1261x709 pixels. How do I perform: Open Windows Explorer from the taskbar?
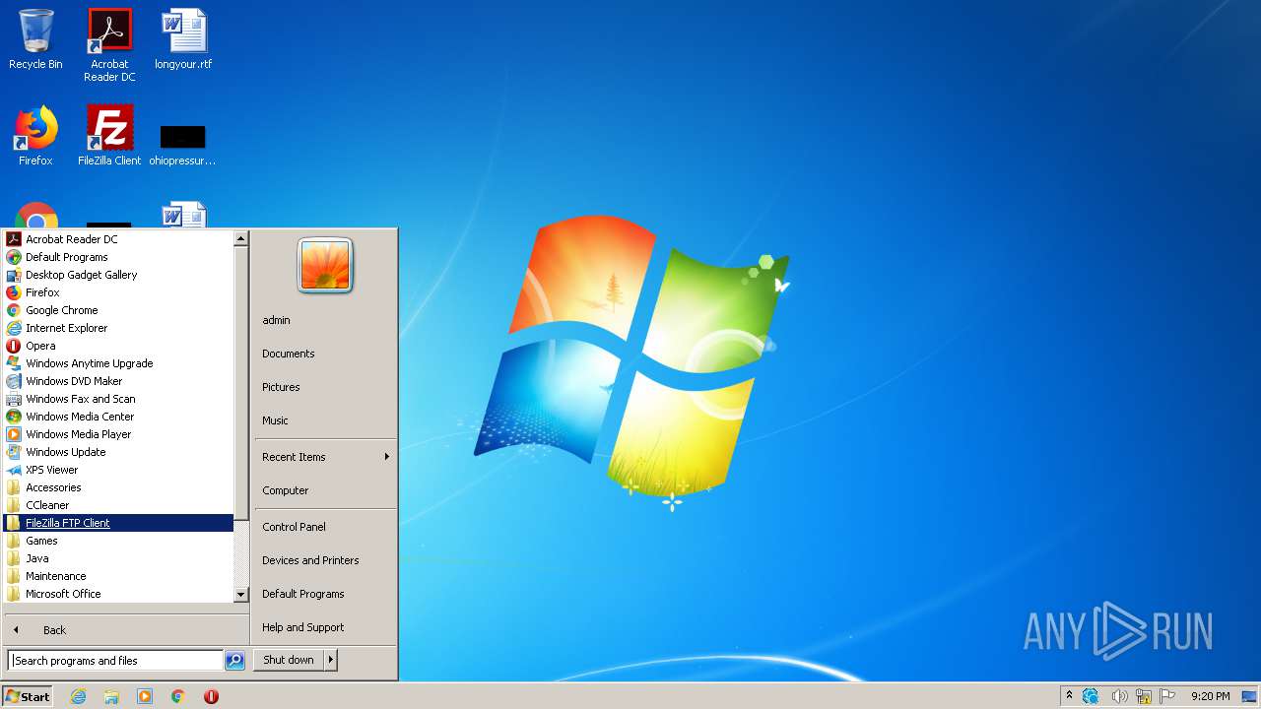point(111,696)
